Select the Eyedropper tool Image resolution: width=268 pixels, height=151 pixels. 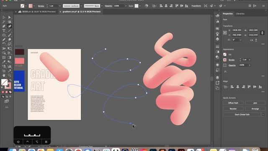click(x=4, y=62)
